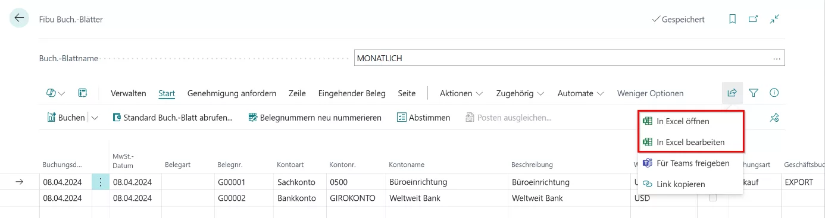This screenshot has width=825, height=218.
Task: Click the Buch.-Blattname field showing MONATLICH
Action: pyautogui.click(x=569, y=58)
